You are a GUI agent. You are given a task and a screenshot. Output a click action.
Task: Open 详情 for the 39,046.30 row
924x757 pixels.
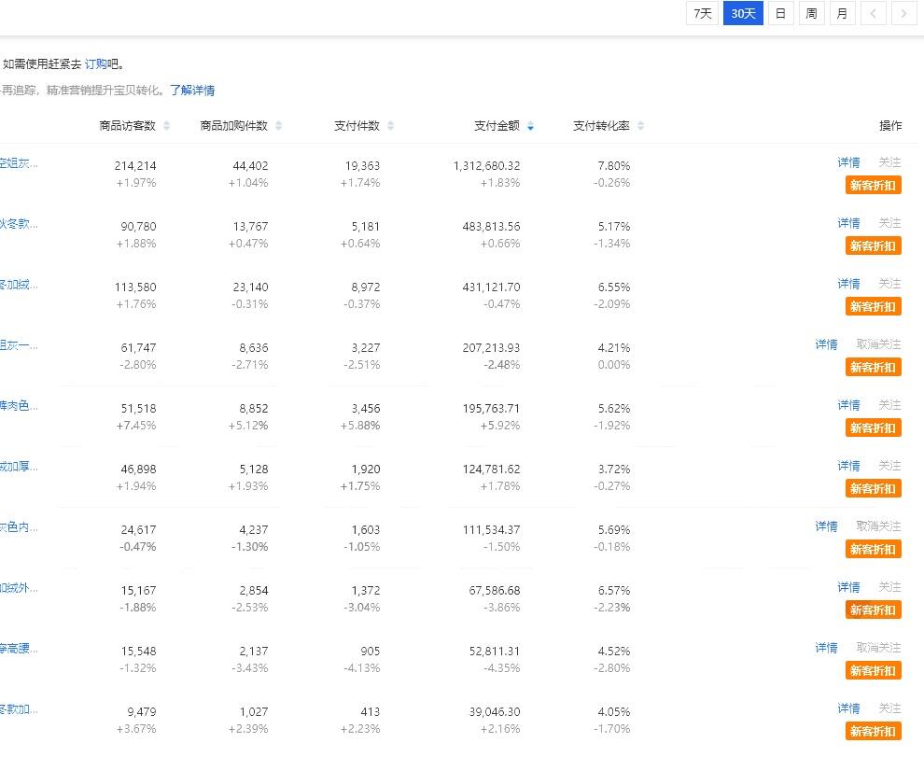tap(848, 708)
